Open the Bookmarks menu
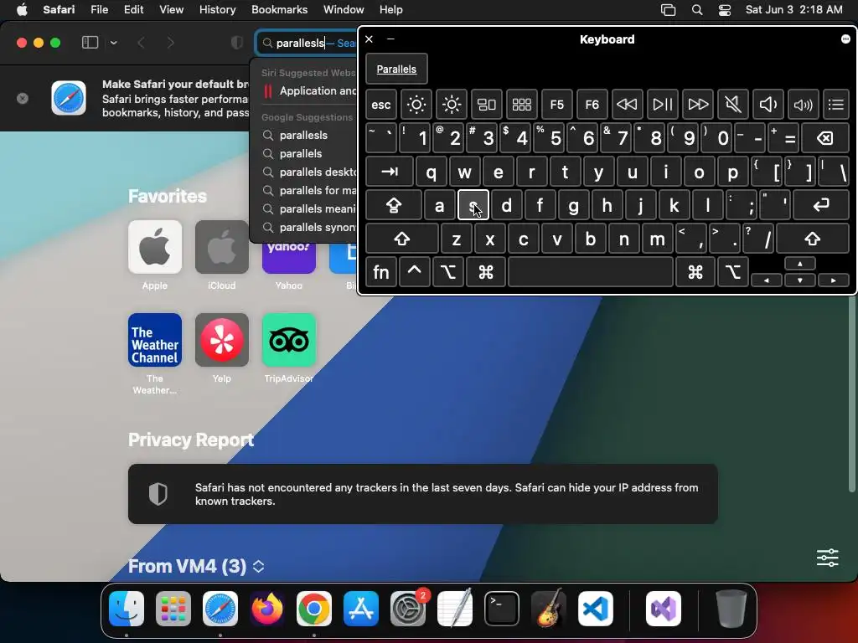Screen dimensions: 858x643 point(280,10)
